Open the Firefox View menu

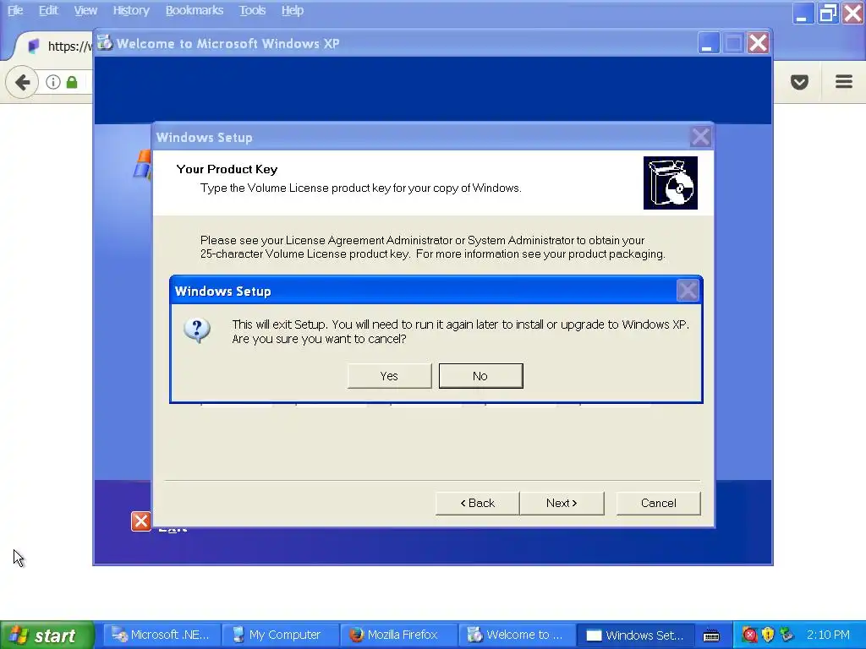point(85,10)
